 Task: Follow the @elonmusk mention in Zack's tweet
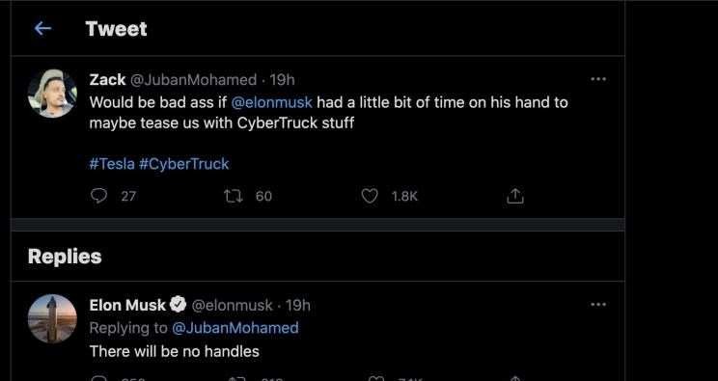[272, 102]
